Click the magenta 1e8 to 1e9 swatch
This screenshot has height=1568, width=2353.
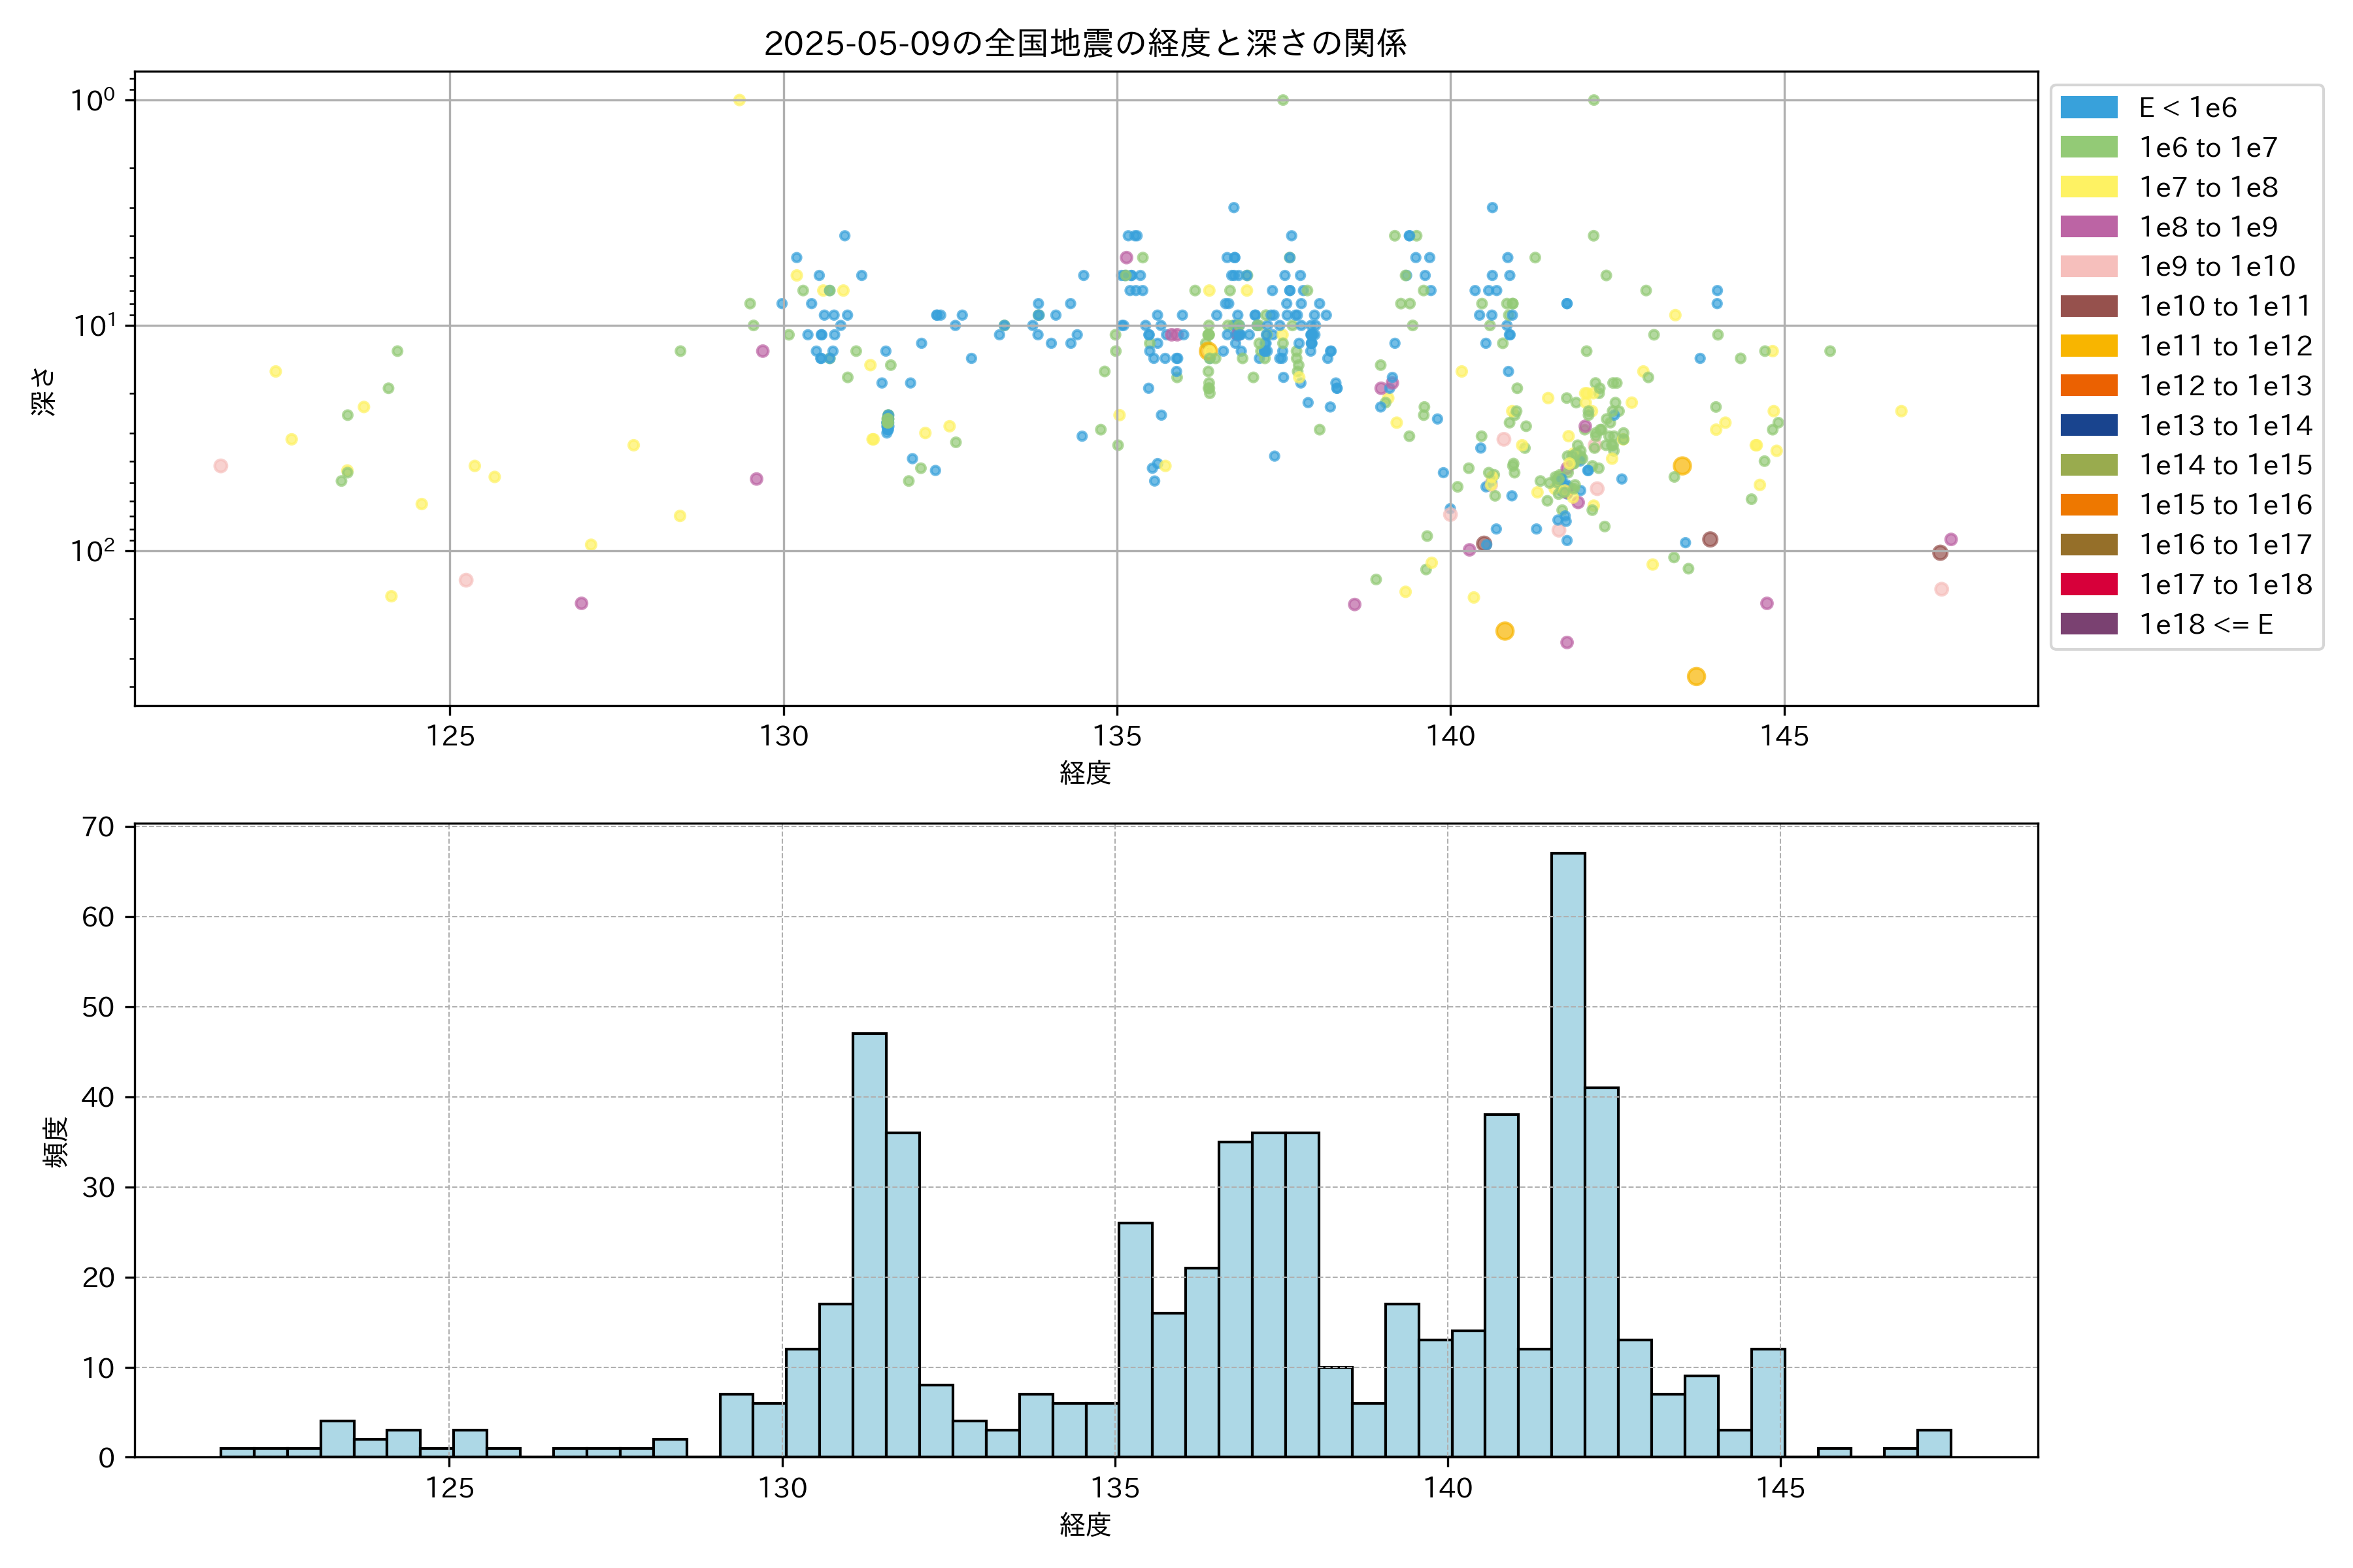[2089, 227]
